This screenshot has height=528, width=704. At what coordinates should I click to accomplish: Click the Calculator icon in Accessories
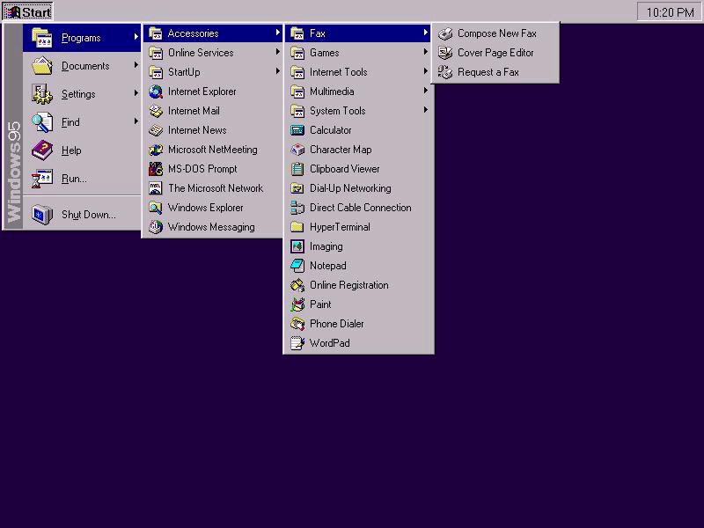pos(297,130)
